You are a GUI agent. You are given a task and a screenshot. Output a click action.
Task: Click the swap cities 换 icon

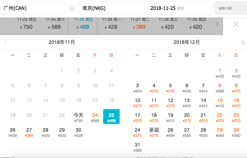point(72,8)
